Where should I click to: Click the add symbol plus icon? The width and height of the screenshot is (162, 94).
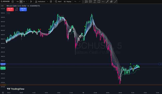13,2
